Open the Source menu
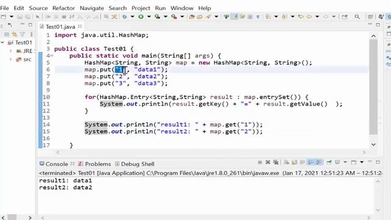The image size is (391, 220). (38, 8)
